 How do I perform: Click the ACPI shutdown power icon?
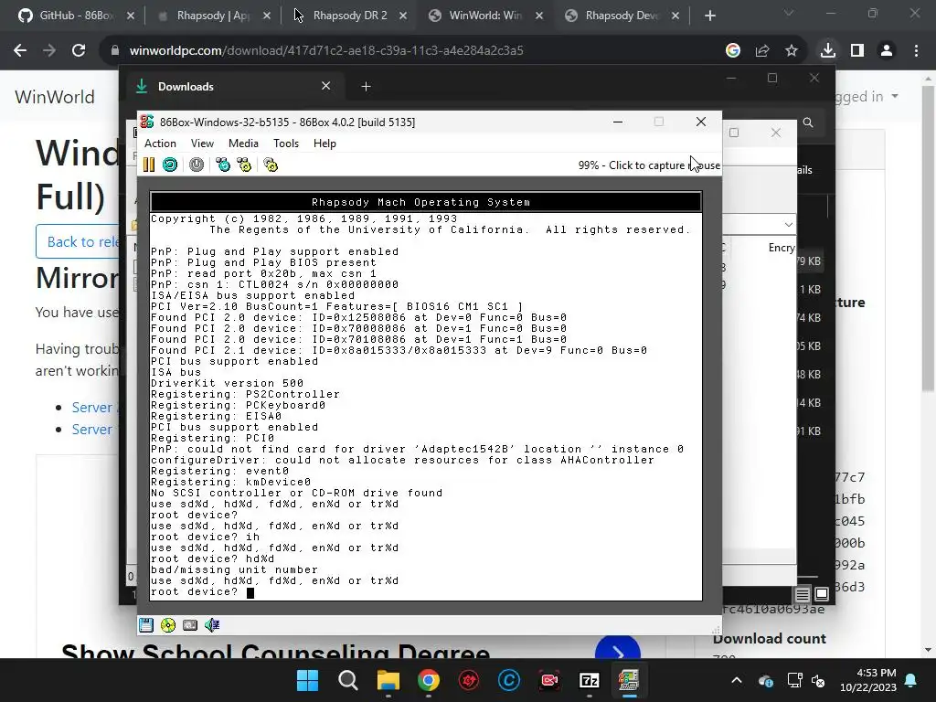(197, 165)
